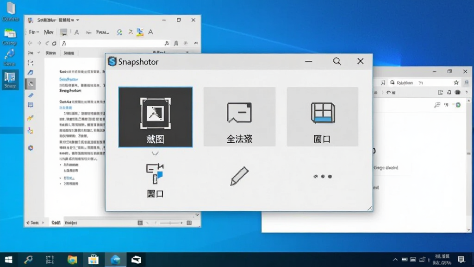The width and height of the screenshot is (474, 267).
Task: Click the Snapshotor shield logo in its title bar
Action: [x=112, y=62]
